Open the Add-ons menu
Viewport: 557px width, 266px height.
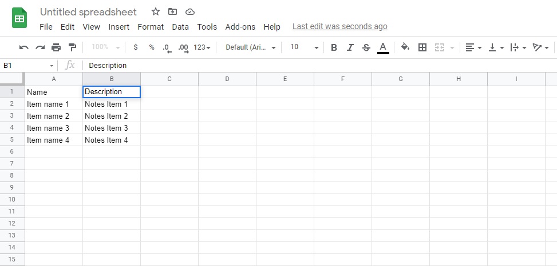(x=240, y=27)
